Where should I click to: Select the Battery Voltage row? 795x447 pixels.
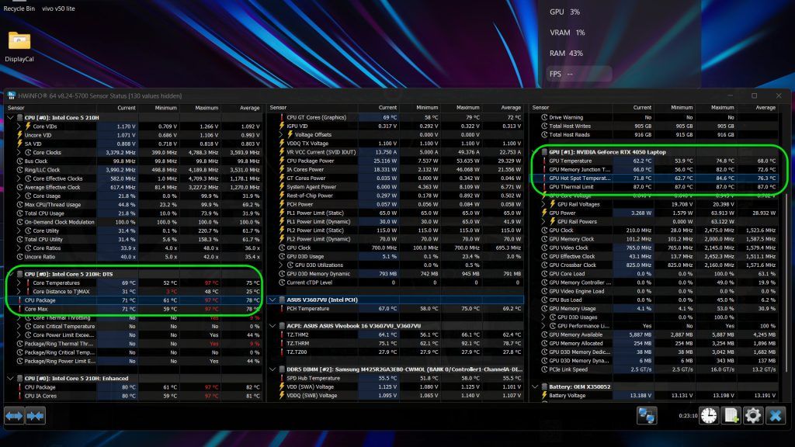pyautogui.click(x=654, y=395)
